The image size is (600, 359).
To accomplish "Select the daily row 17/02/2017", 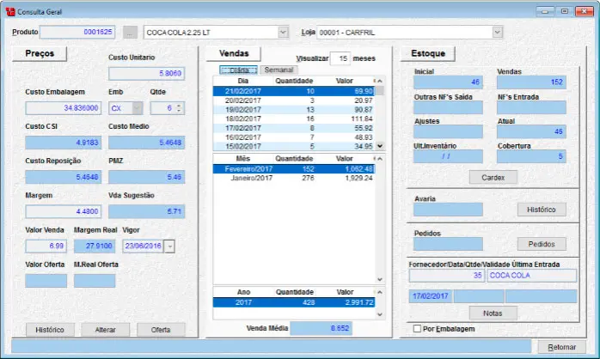I will tap(293, 128).
